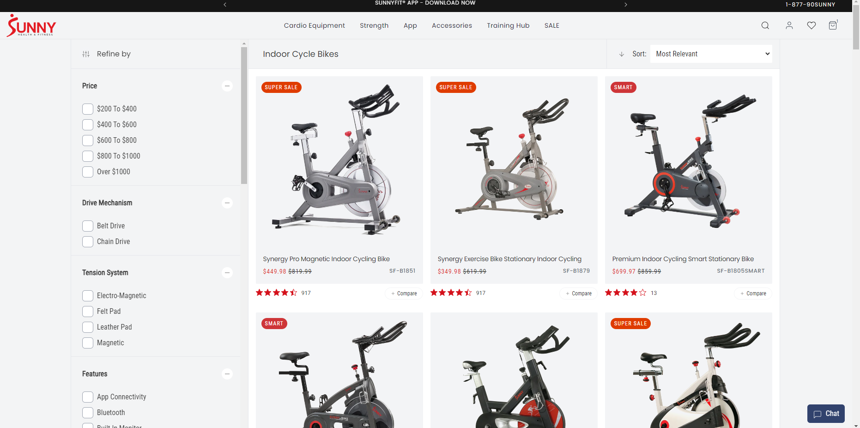Click Compare for Synergy Pro Magnetic bike
Viewport: 860px width, 428px height.
pos(404,293)
